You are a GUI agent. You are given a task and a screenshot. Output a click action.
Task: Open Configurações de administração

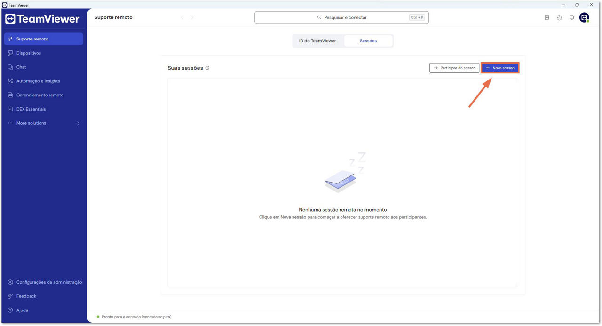(43, 282)
